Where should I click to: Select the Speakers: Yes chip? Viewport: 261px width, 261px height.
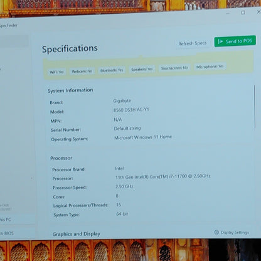[x=142, y=69]
